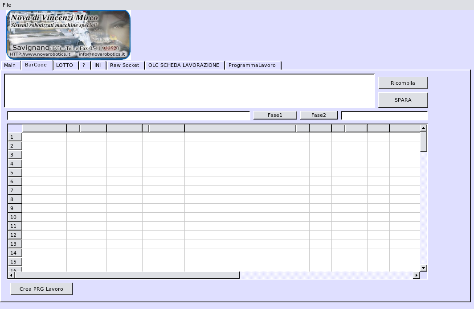Click the table scroll right arrow
Viewport: 474px width, 309px height.
point(417,275)
